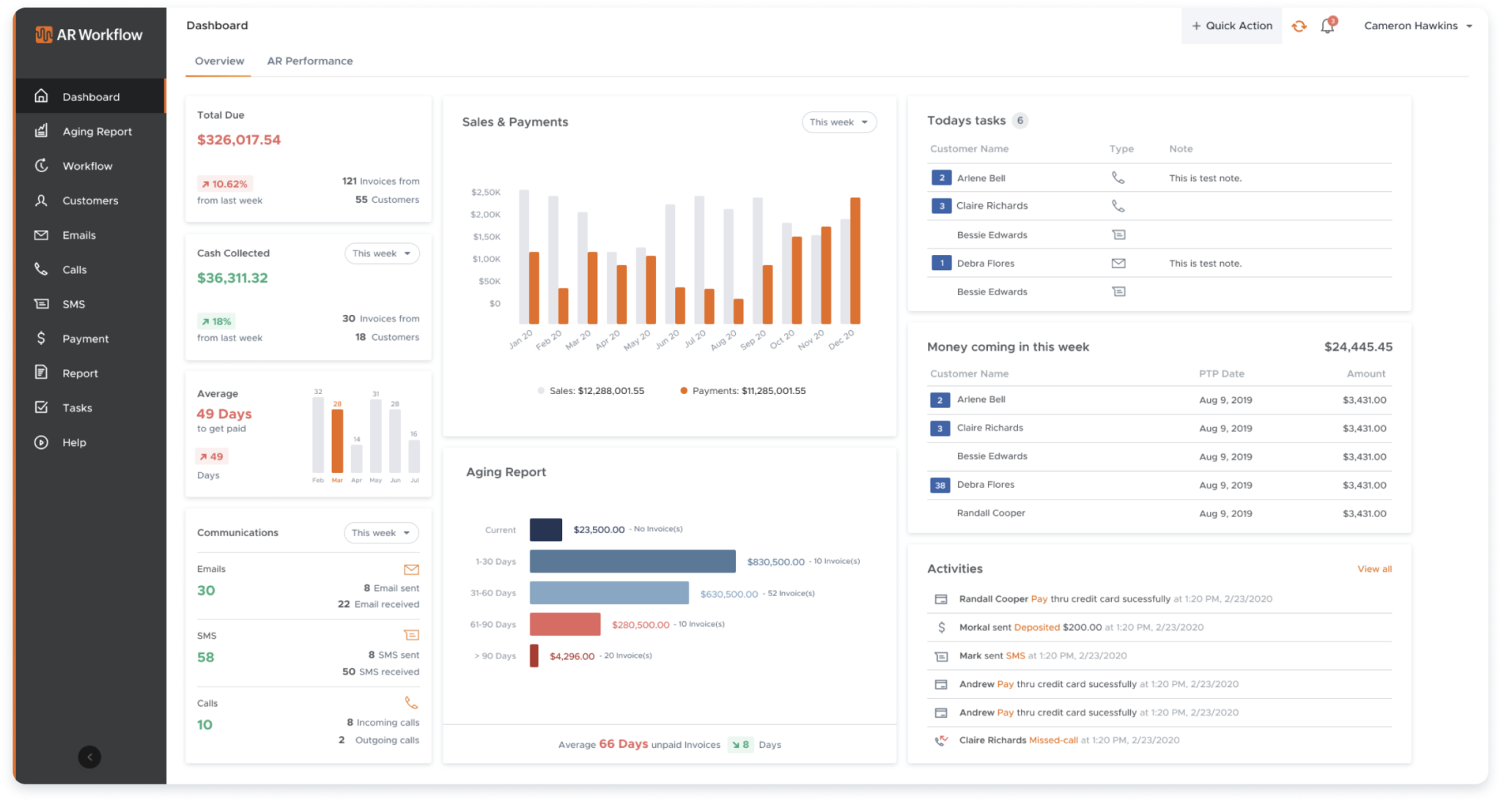
Task: Click the March bar in Average days chart
Action: pos(337,439)
